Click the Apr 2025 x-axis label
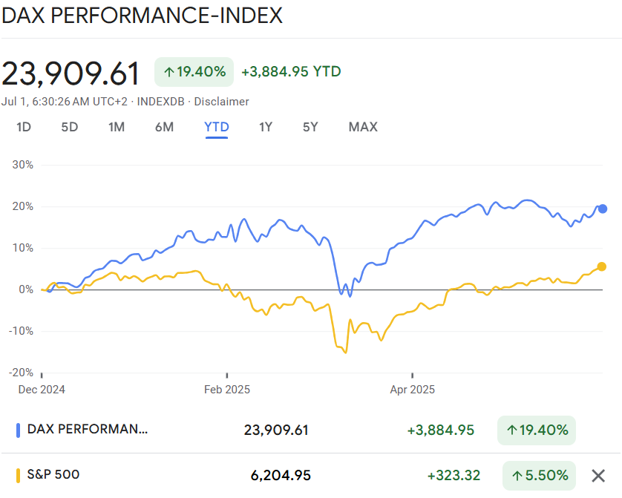Screen dimensions: 622x498 coord(413,390)
